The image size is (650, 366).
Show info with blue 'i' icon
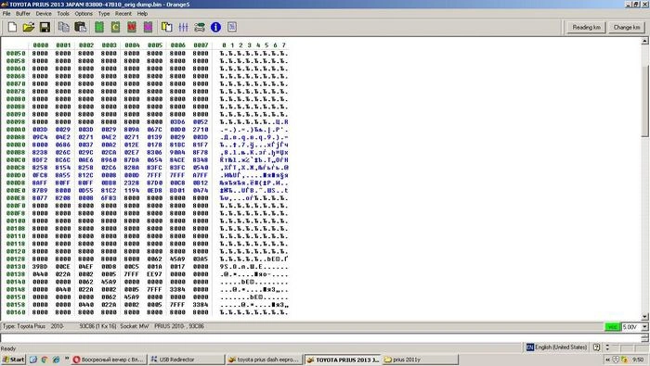point(215,27)
